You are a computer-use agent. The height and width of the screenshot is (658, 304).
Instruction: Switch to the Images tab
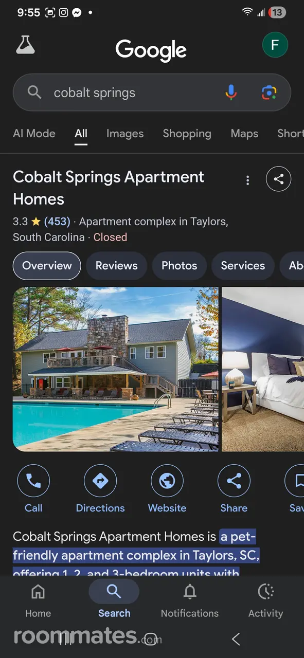(x=125, y=134)
